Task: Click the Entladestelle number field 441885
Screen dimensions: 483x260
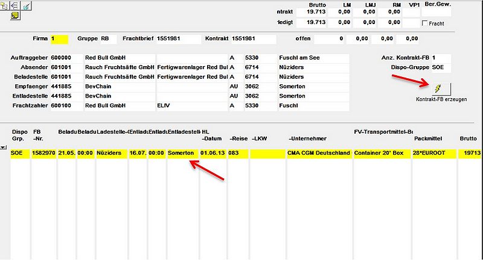Action: click(67, 96)
